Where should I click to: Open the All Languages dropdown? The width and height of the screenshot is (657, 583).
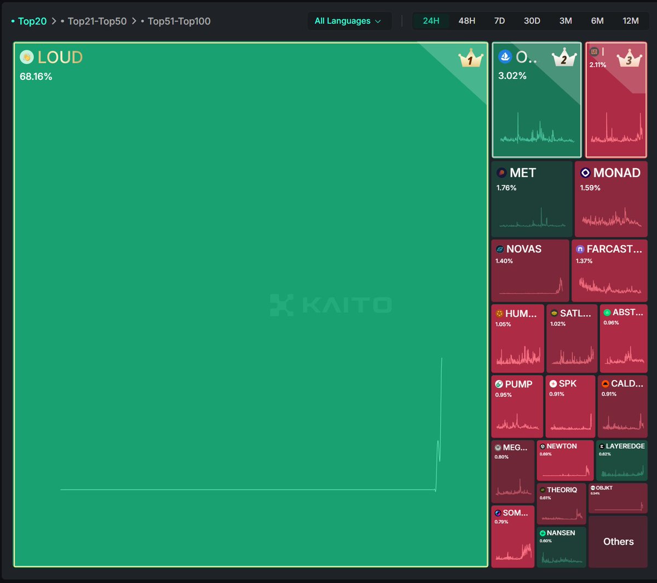tap(349, 21)
